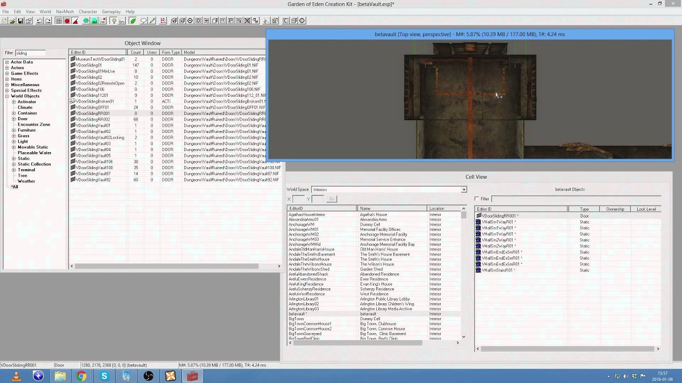
Task: Click the Go button beside the X Y fields
Action: pyautogui.click(x=331, y=199)
